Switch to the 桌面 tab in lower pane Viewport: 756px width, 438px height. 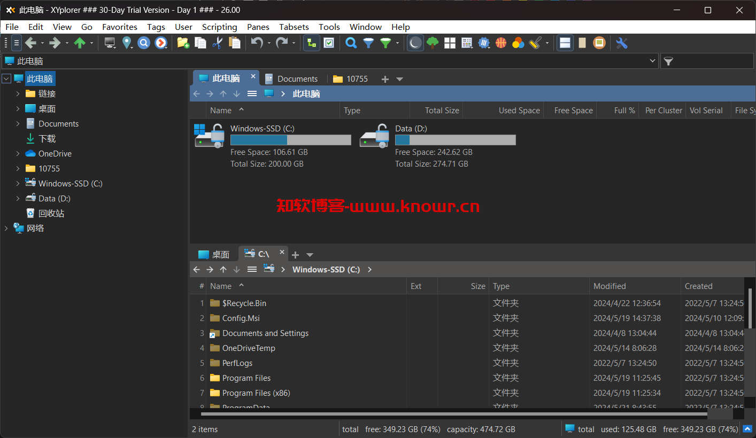click(x=214, y=255)
